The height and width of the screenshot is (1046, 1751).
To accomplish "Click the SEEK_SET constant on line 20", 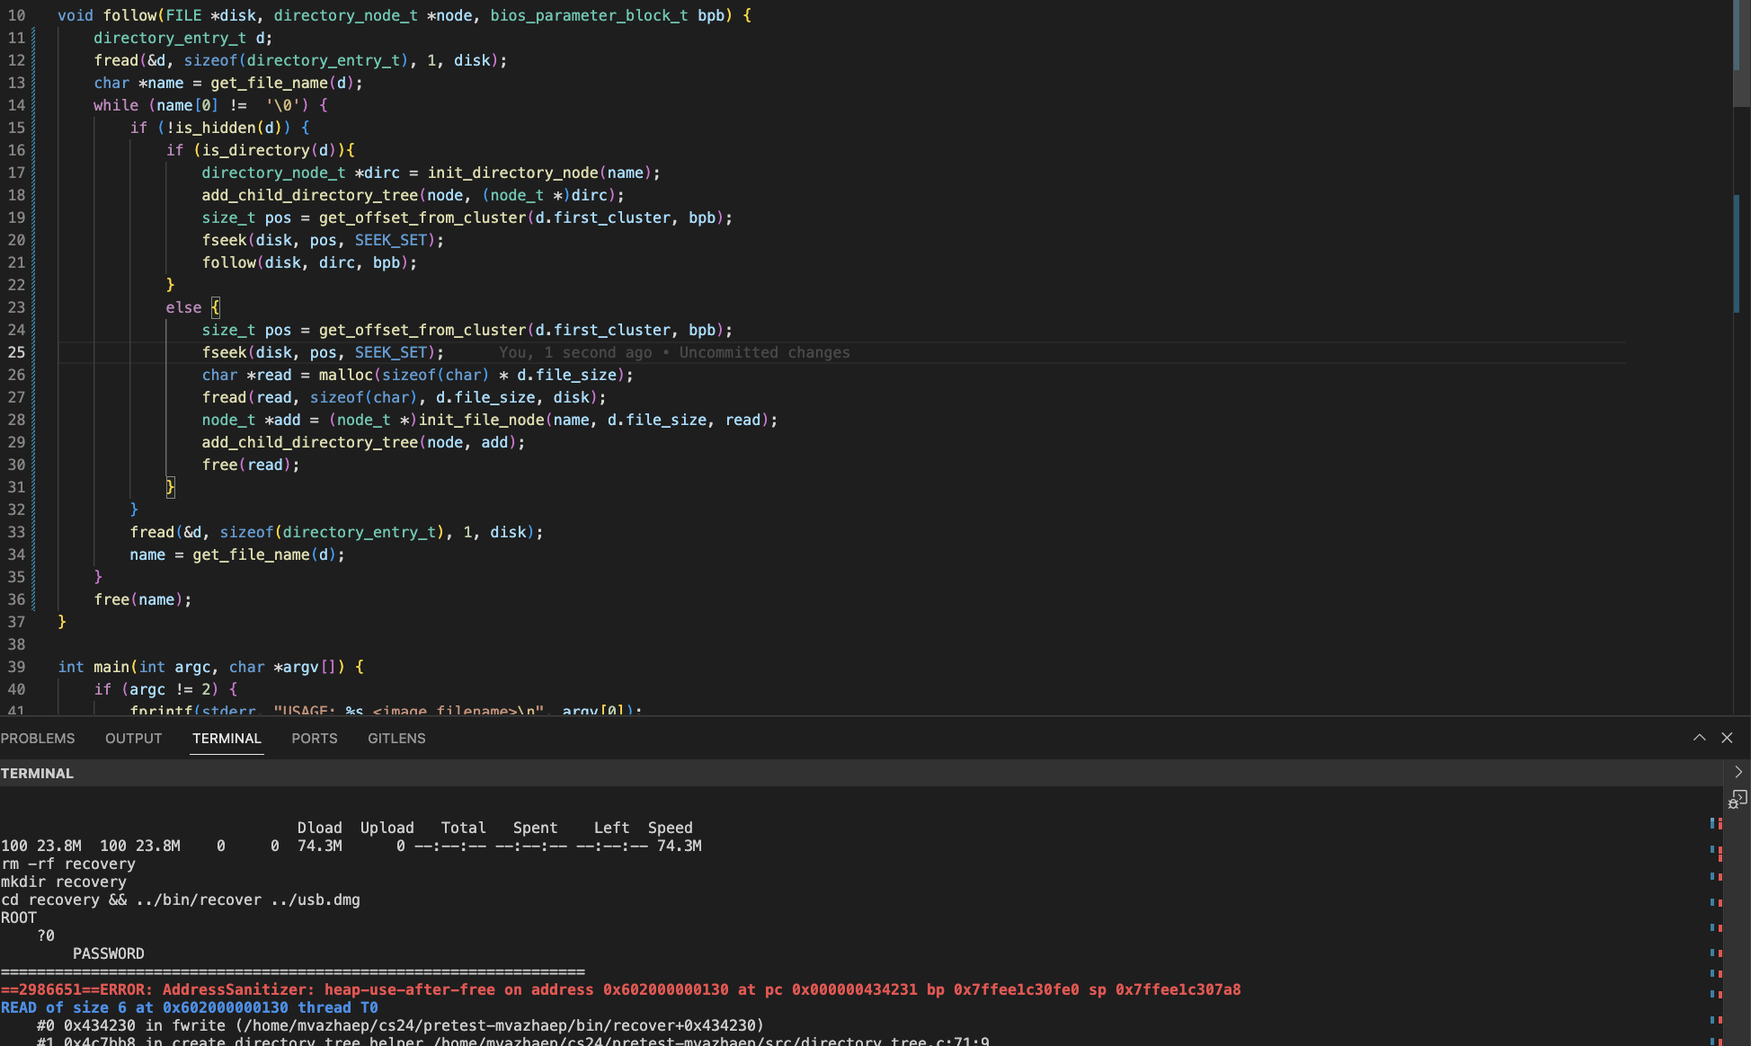I will (x=390, y=240).
